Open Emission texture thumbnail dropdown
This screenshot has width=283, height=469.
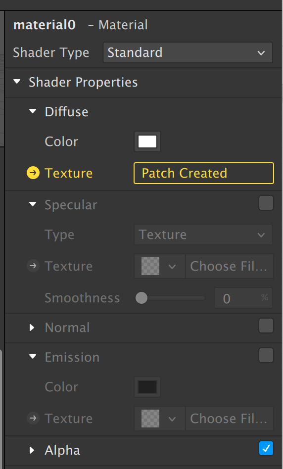(160, 419)
